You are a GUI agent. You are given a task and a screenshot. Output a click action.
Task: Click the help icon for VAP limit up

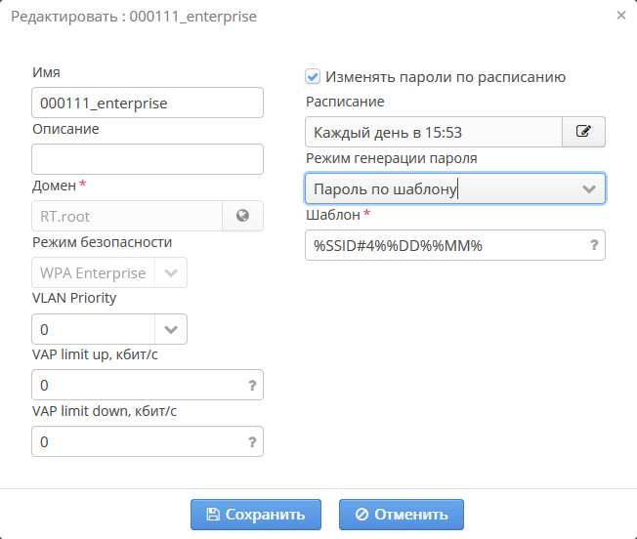pyautogui.click(x=252, y=386)
